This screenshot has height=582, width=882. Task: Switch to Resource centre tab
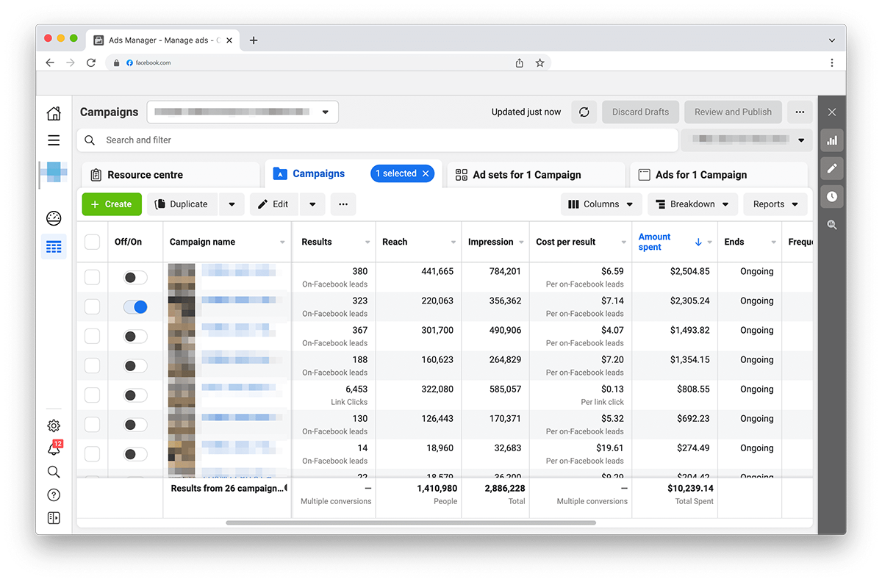(x=171, y=175)
